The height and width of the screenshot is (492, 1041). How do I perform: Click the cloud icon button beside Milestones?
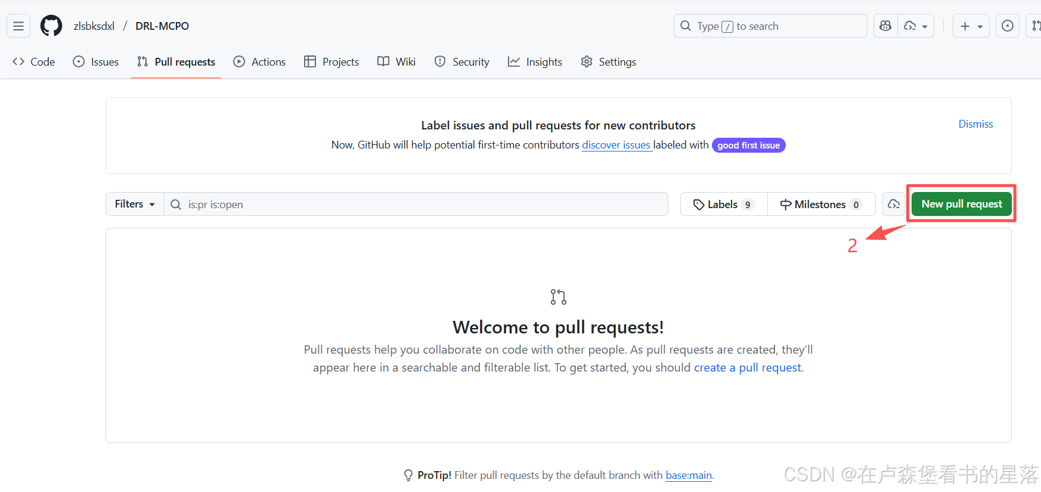(894, 205)
